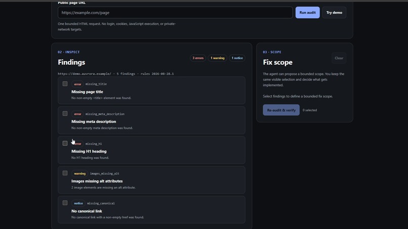Click 'No H1 heading was found.' description
This screenshot has width=408, height=229.
pos(90,158)
